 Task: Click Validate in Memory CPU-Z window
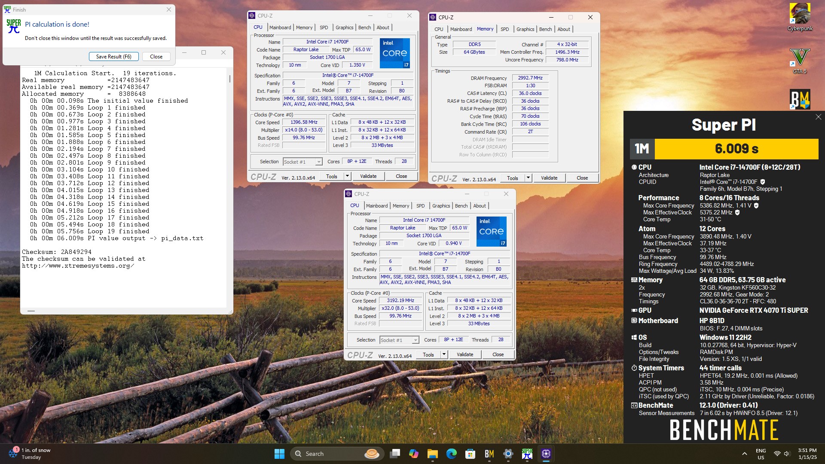549,178
